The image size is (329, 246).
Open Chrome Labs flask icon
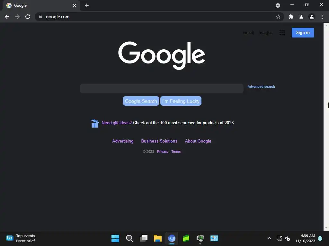pos(301,17)
